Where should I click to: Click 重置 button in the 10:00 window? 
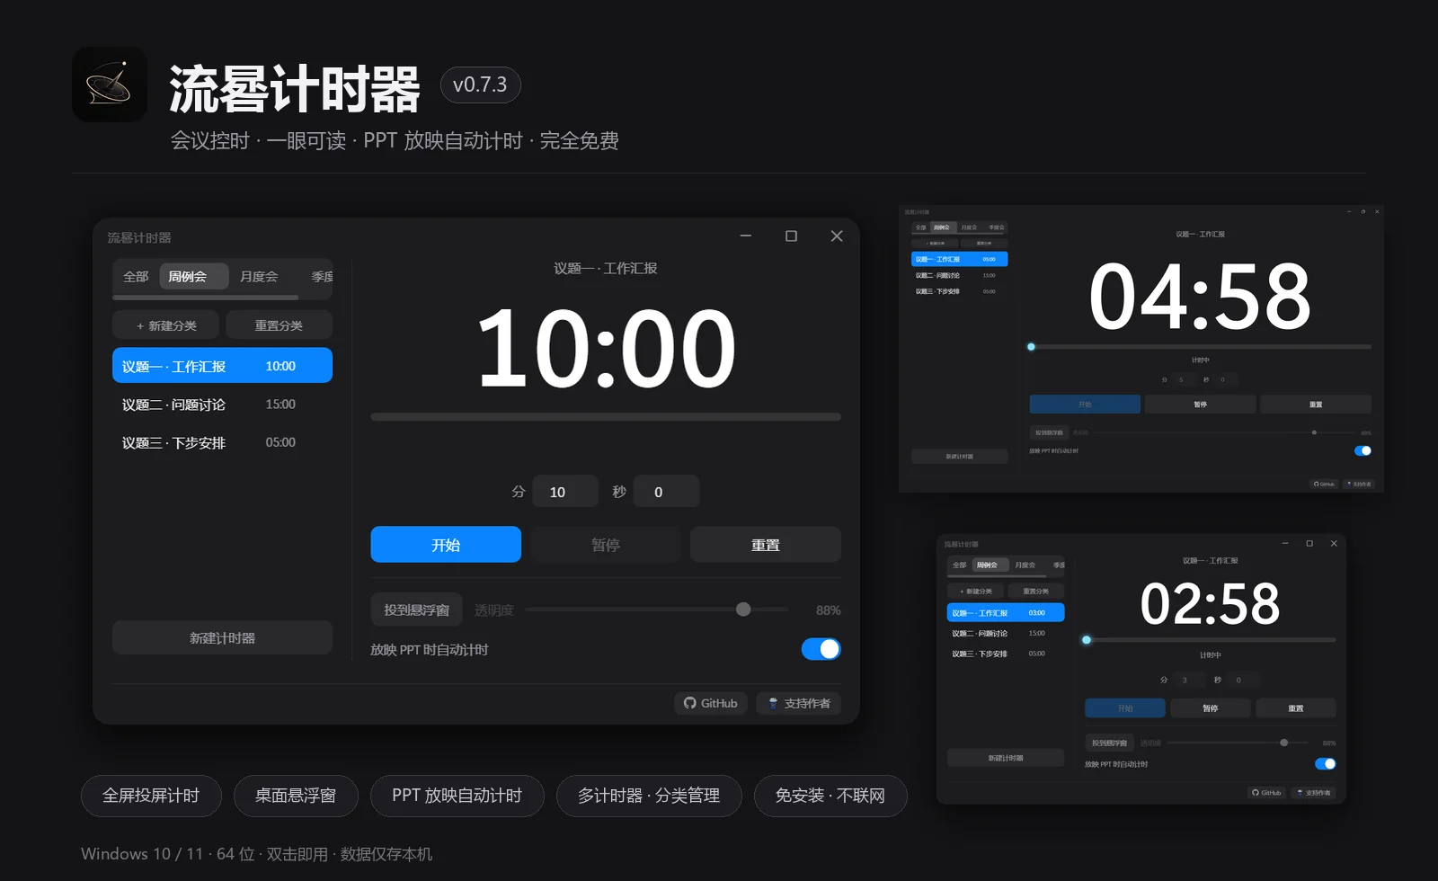766,544
